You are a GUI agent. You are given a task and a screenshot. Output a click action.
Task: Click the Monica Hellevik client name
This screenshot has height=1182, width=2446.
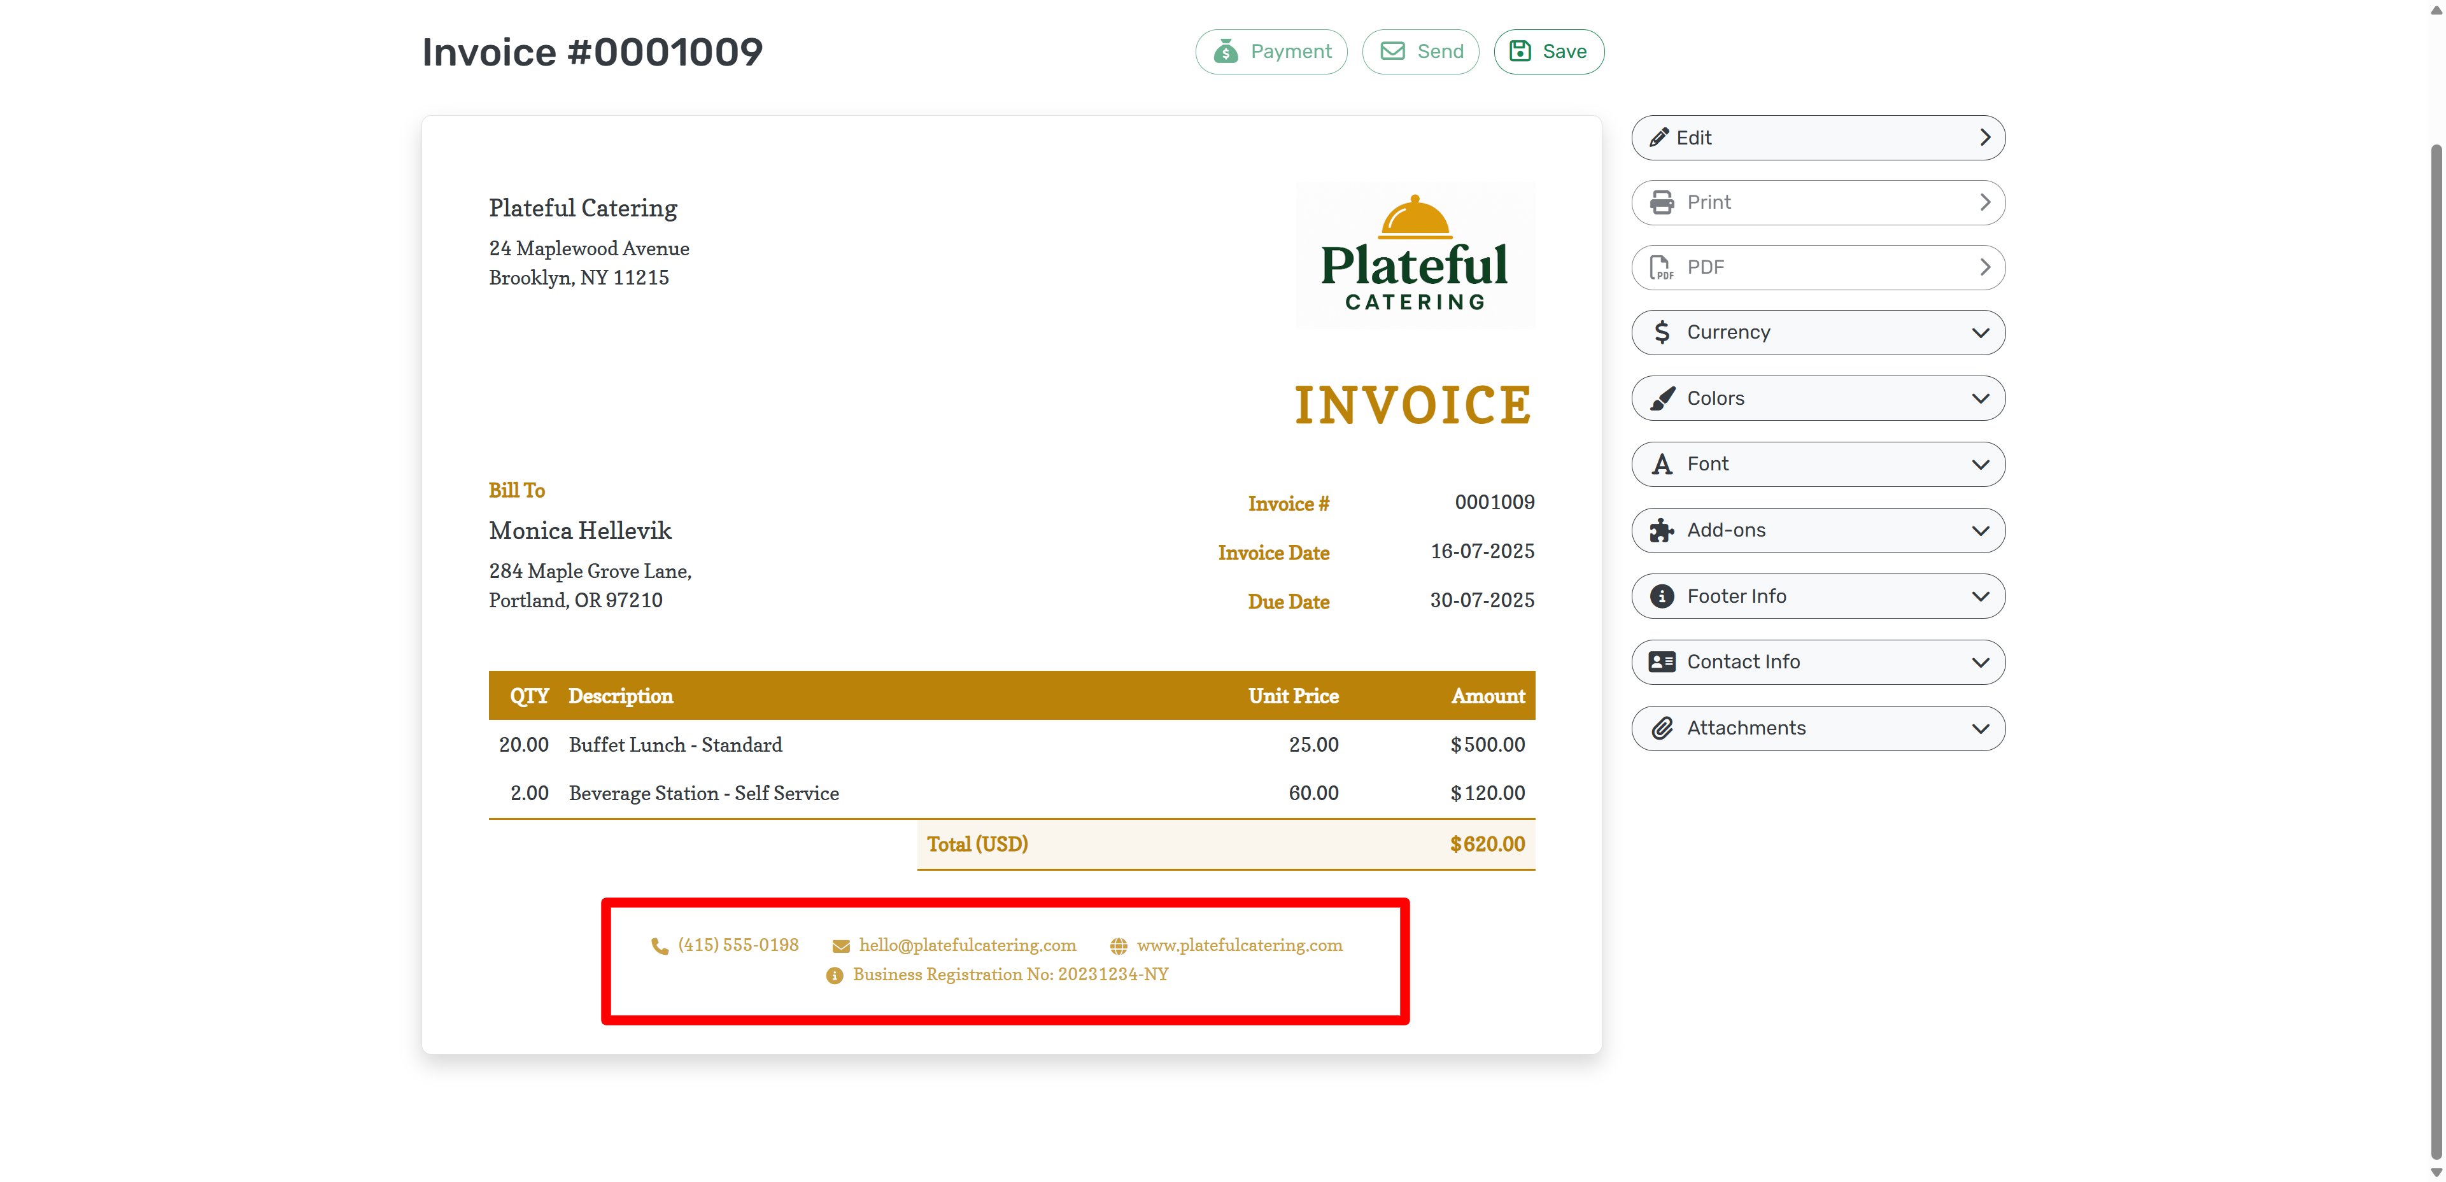click(x=579, y=531)
